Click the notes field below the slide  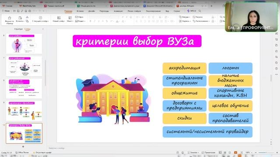coord(159,148)
